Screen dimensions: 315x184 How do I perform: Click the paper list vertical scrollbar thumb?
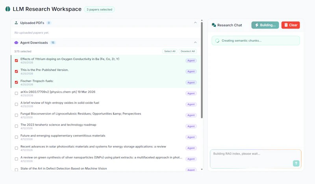pyautogui.click(x=202, y=70)
